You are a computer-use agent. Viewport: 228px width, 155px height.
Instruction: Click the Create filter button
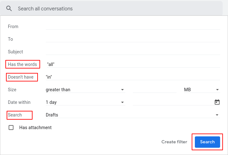pyautogui.click(x=174, y=142)
